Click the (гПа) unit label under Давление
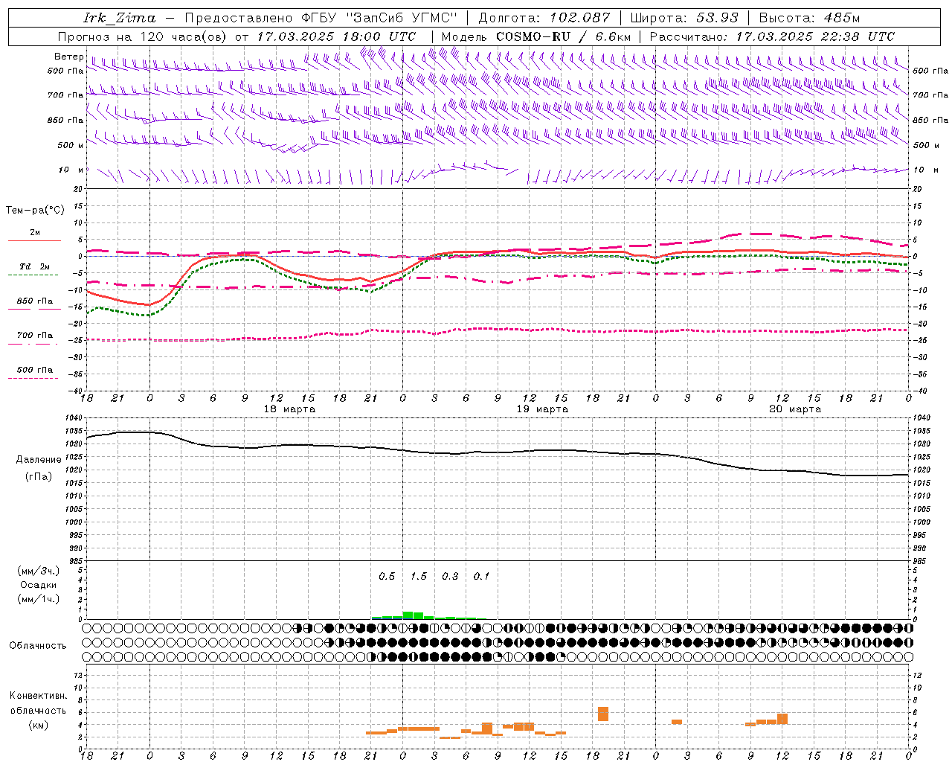This screenshot has height=762, width=952. [39, 477]
